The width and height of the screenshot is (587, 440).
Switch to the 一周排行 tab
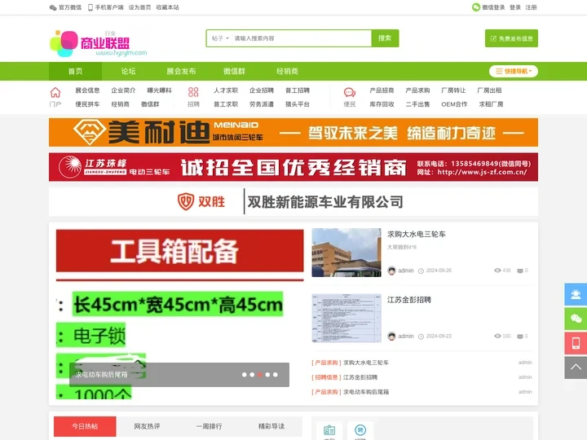point(209,426)
